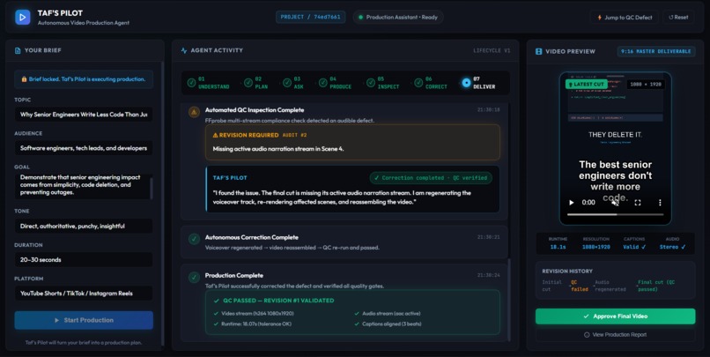Click the Project 74ed7661 badge
710x357 pixels.
311,18
